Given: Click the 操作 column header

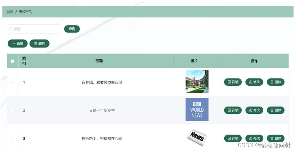Looking at the screenshot, I should (x=254, y=61).
